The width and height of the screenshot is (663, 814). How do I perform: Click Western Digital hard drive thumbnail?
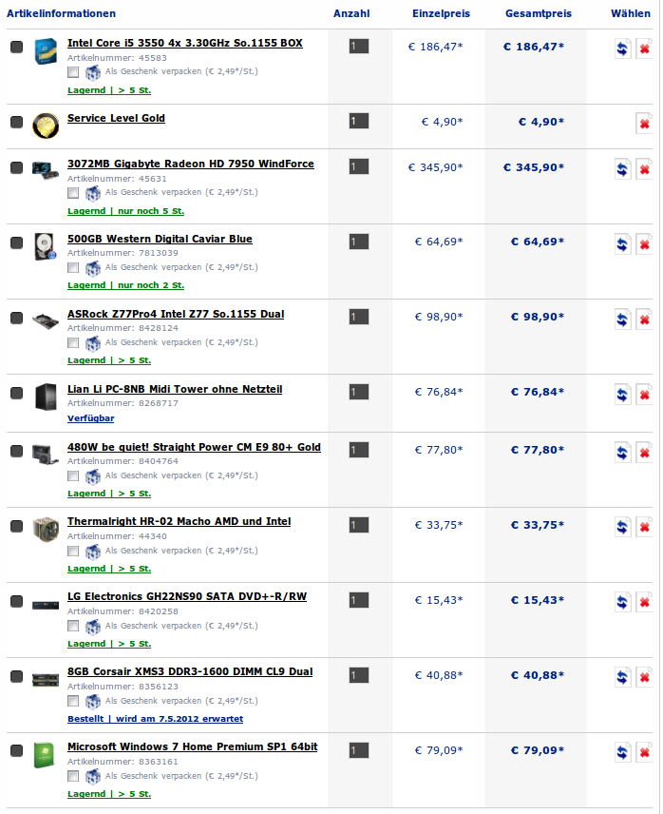[45, 246]
